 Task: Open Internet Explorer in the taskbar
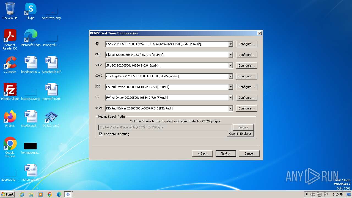(22, 194)
